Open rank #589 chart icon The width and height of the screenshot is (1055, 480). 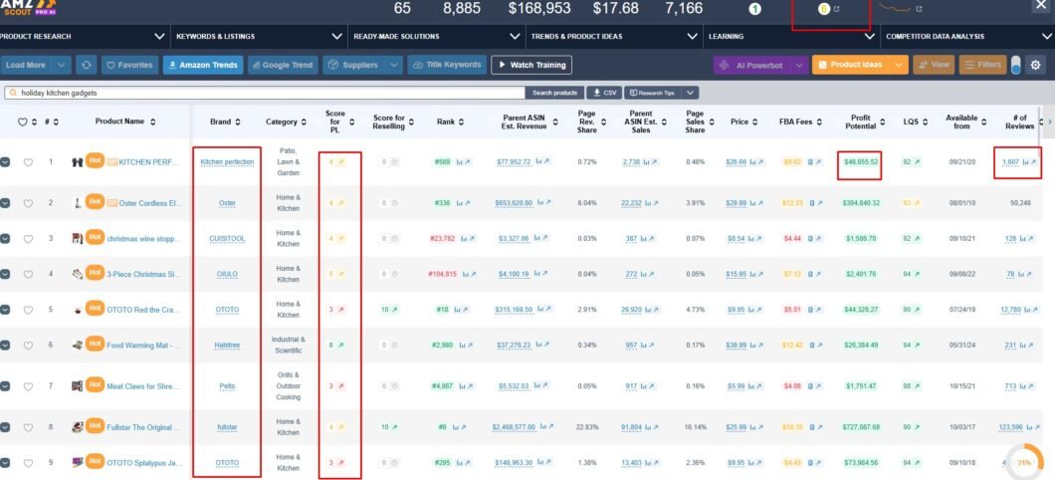(460, 162)
